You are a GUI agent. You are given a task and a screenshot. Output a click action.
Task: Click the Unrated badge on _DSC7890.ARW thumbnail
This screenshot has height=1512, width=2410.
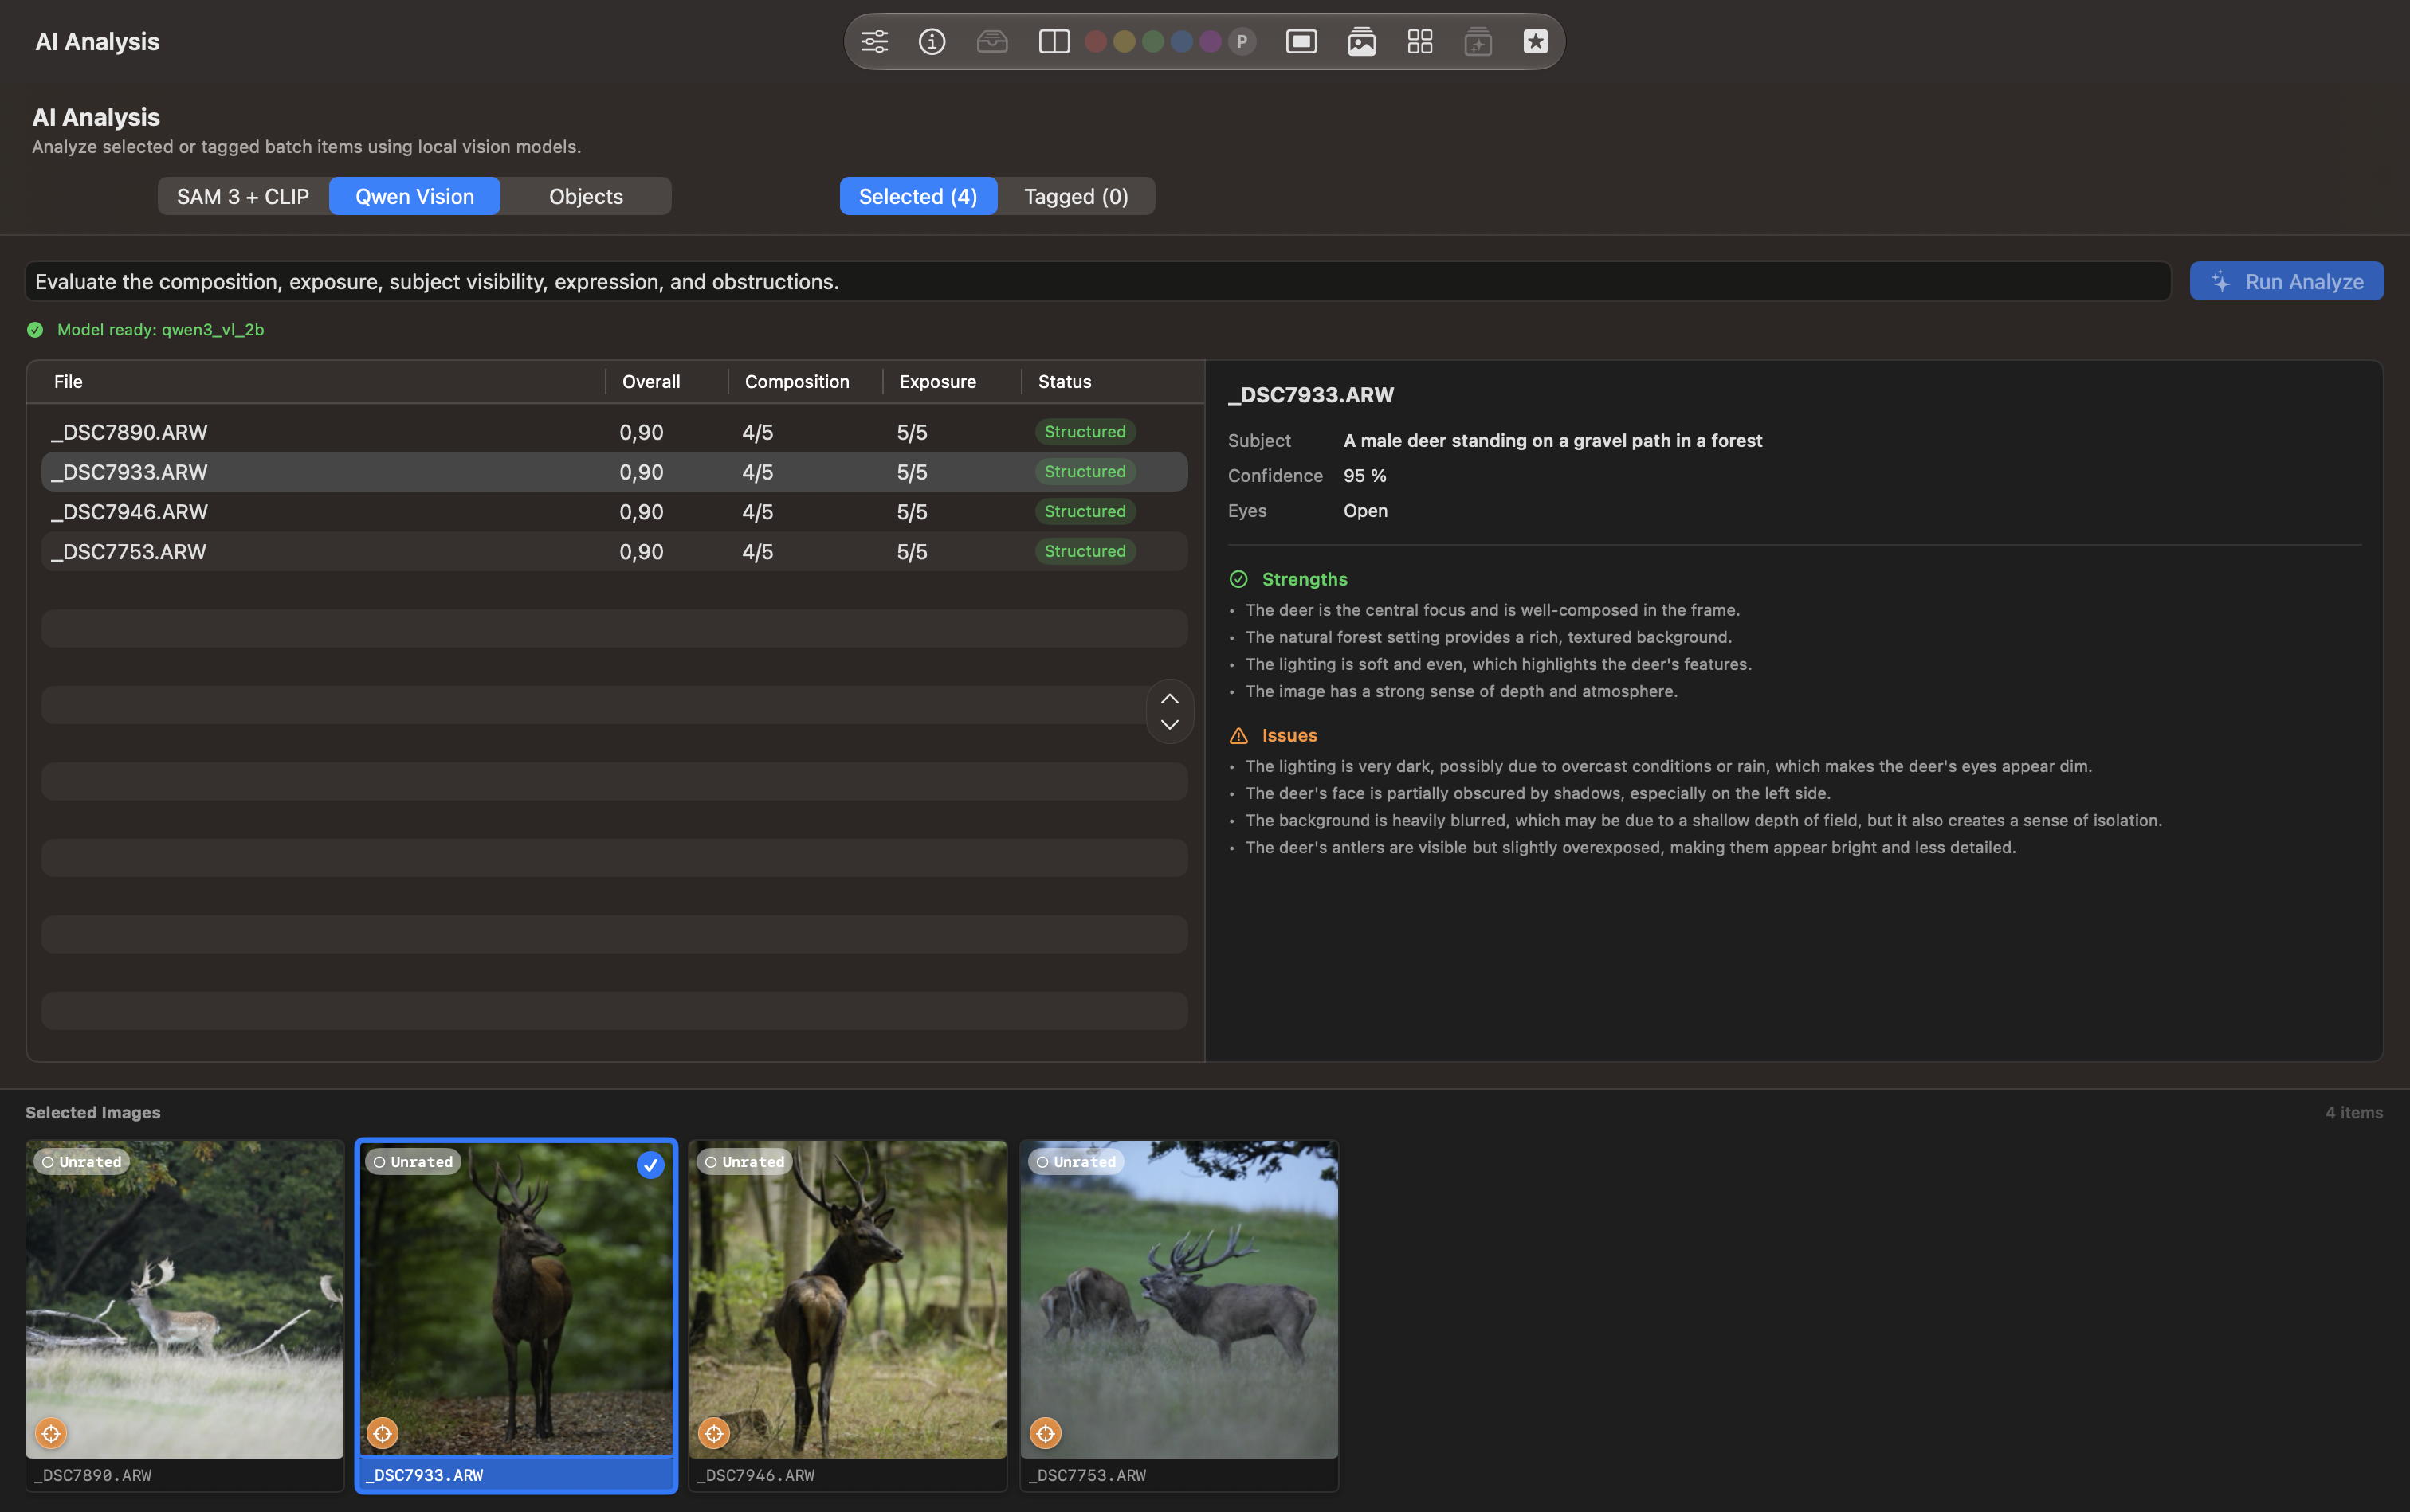(81, 1162)
